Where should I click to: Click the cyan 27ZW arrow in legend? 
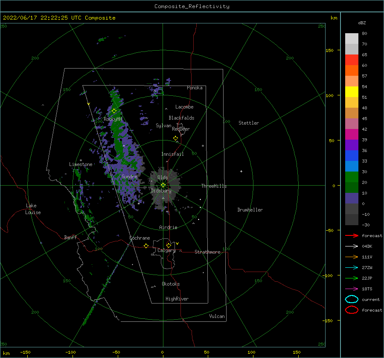352,268
